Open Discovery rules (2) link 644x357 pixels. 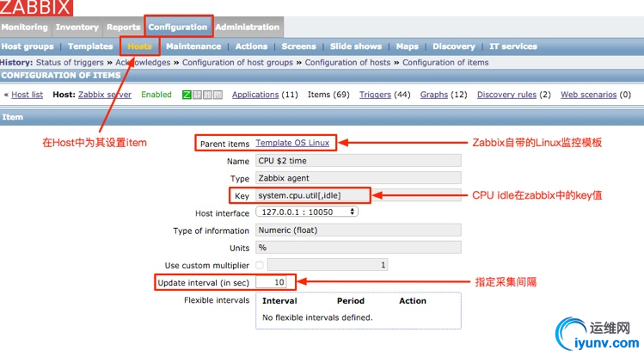506,95
